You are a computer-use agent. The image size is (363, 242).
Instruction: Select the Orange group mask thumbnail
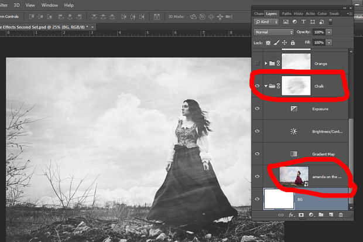click(x=296, y=62)
